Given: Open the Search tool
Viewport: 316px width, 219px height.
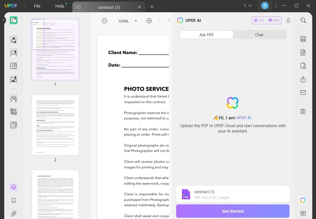Looking at the screenshot, I should 303,20.
